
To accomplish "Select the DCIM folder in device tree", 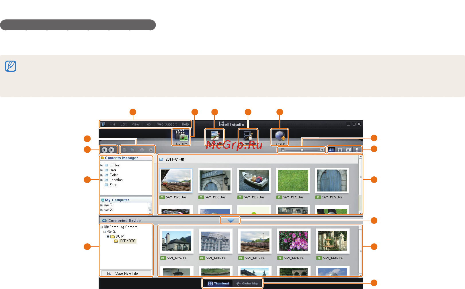I will coord(120,236).
